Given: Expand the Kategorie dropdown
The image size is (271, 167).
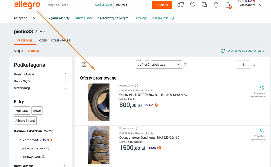Looking at the screenshot, I should [x=25, y=18].
